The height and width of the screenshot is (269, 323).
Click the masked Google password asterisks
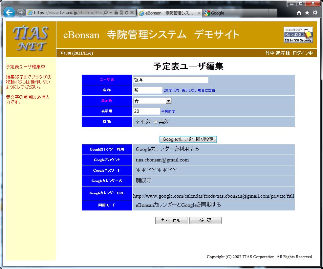[x=157, y=170]
